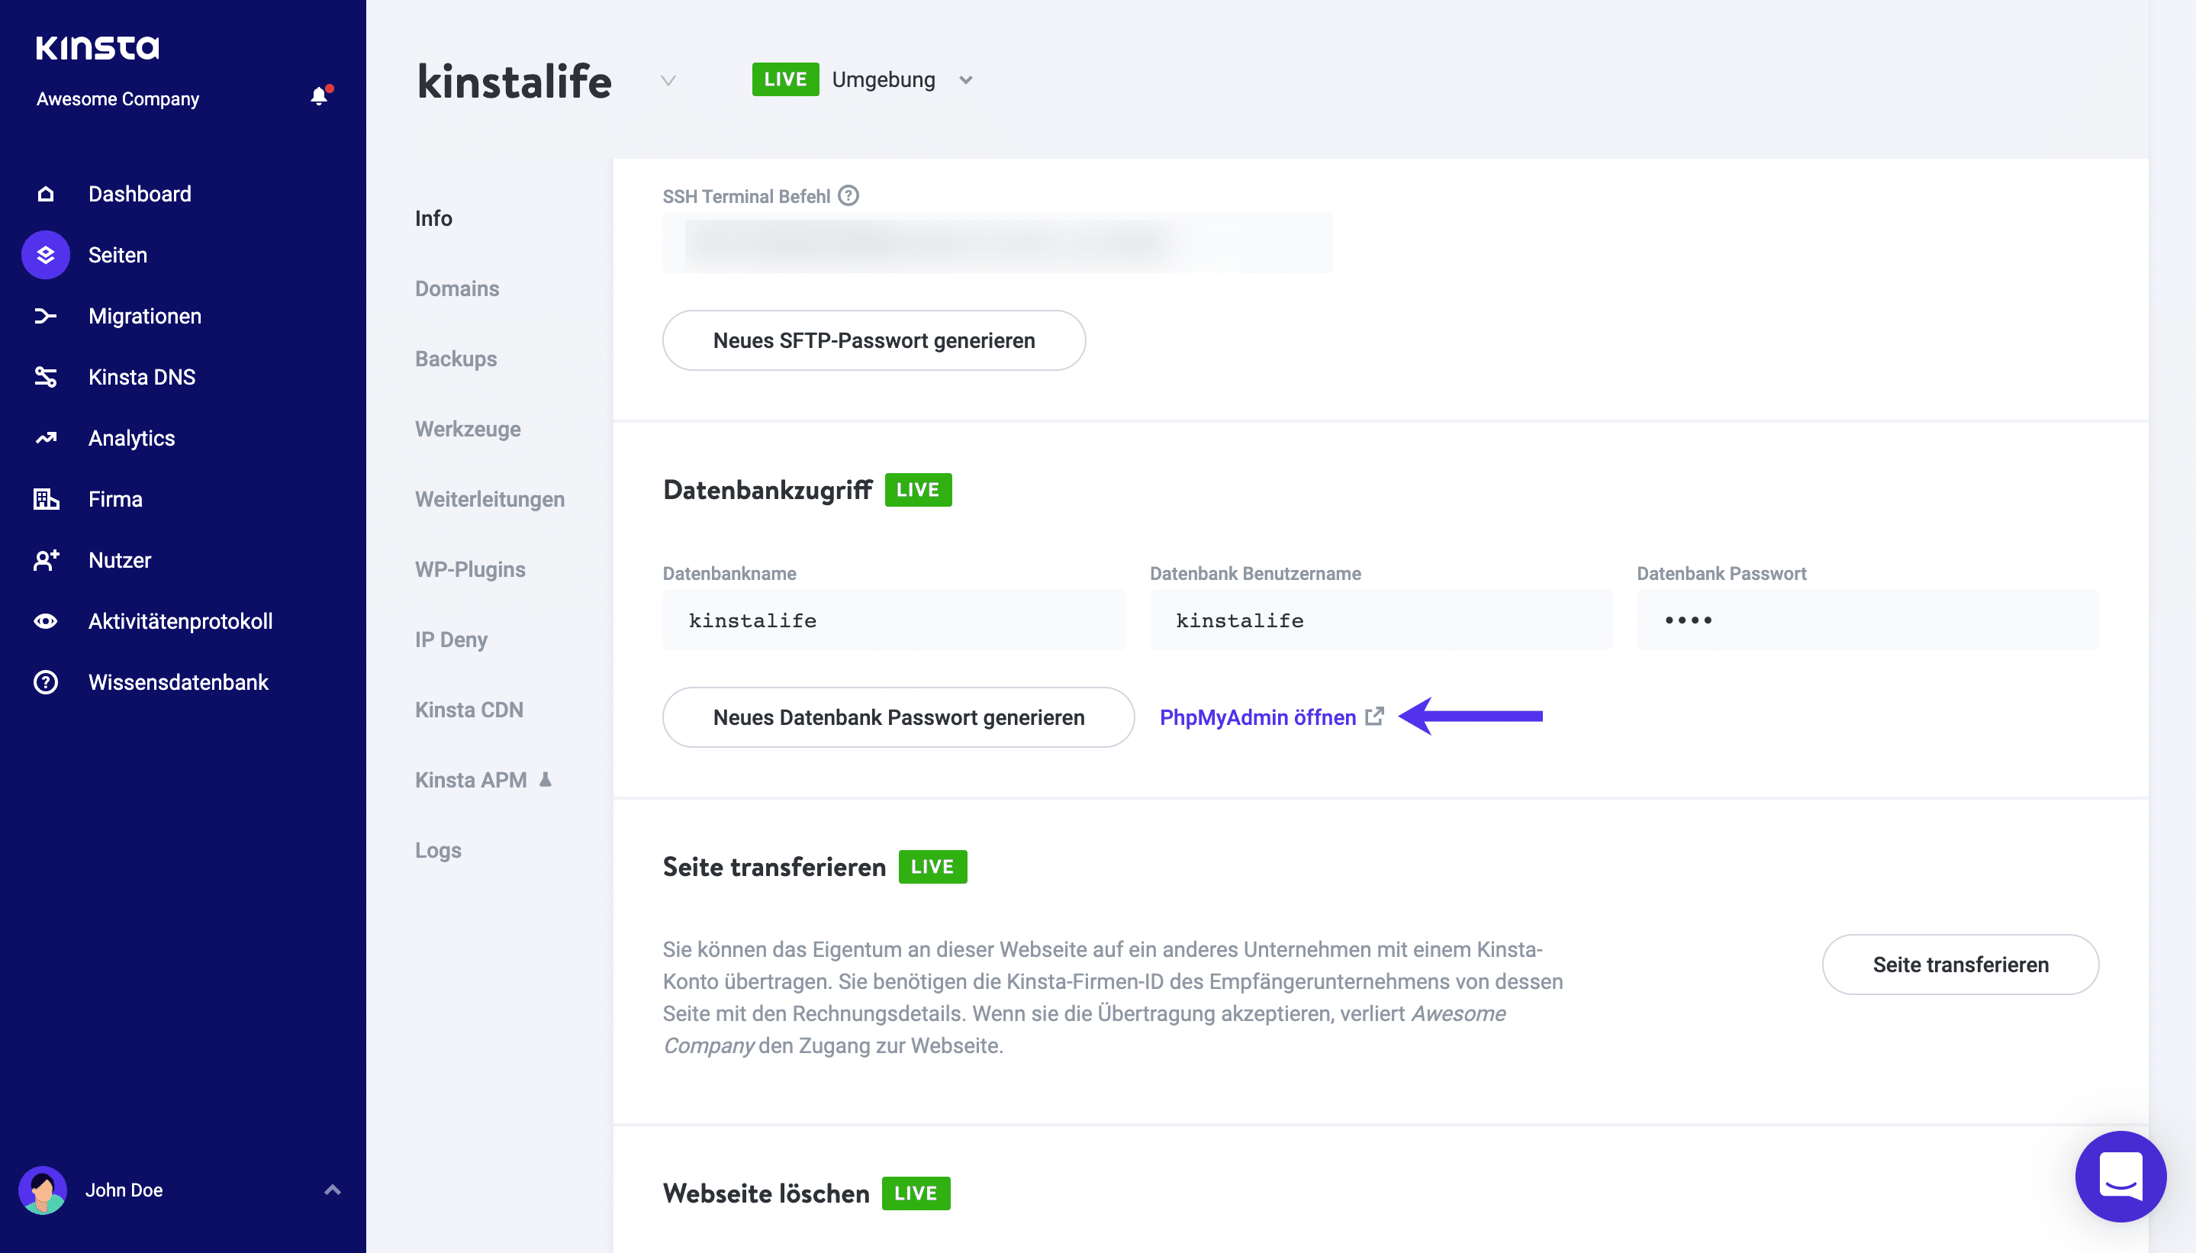Open Wissensdatenbank in the sidebar
The image size is (2196, 1253).
(178, 682)
